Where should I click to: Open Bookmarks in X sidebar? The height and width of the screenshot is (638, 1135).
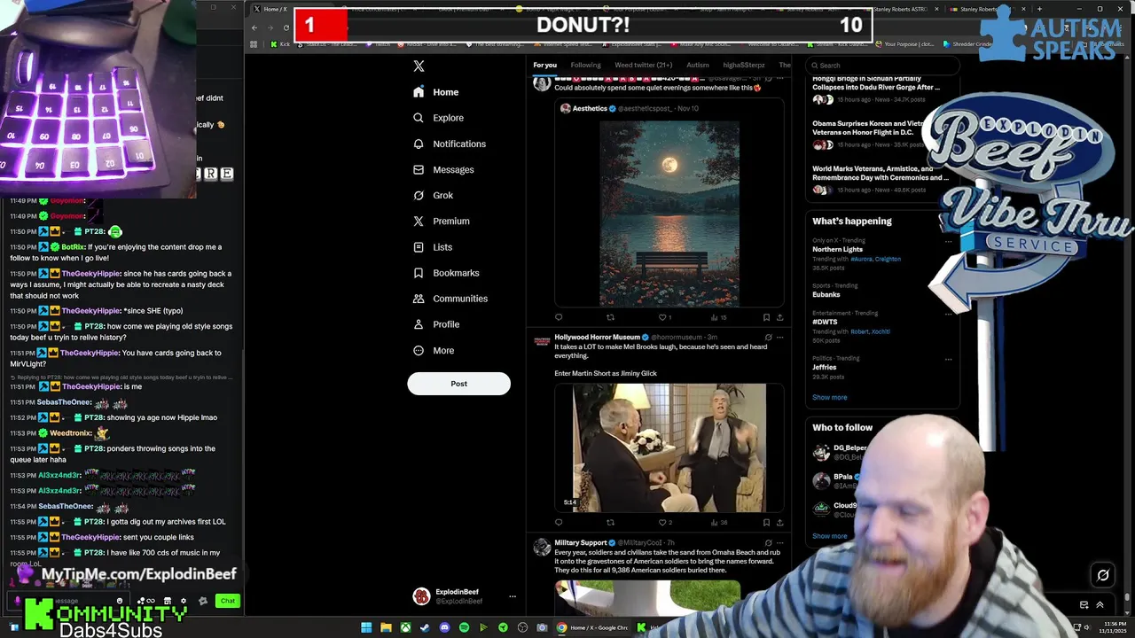point(446,273)
